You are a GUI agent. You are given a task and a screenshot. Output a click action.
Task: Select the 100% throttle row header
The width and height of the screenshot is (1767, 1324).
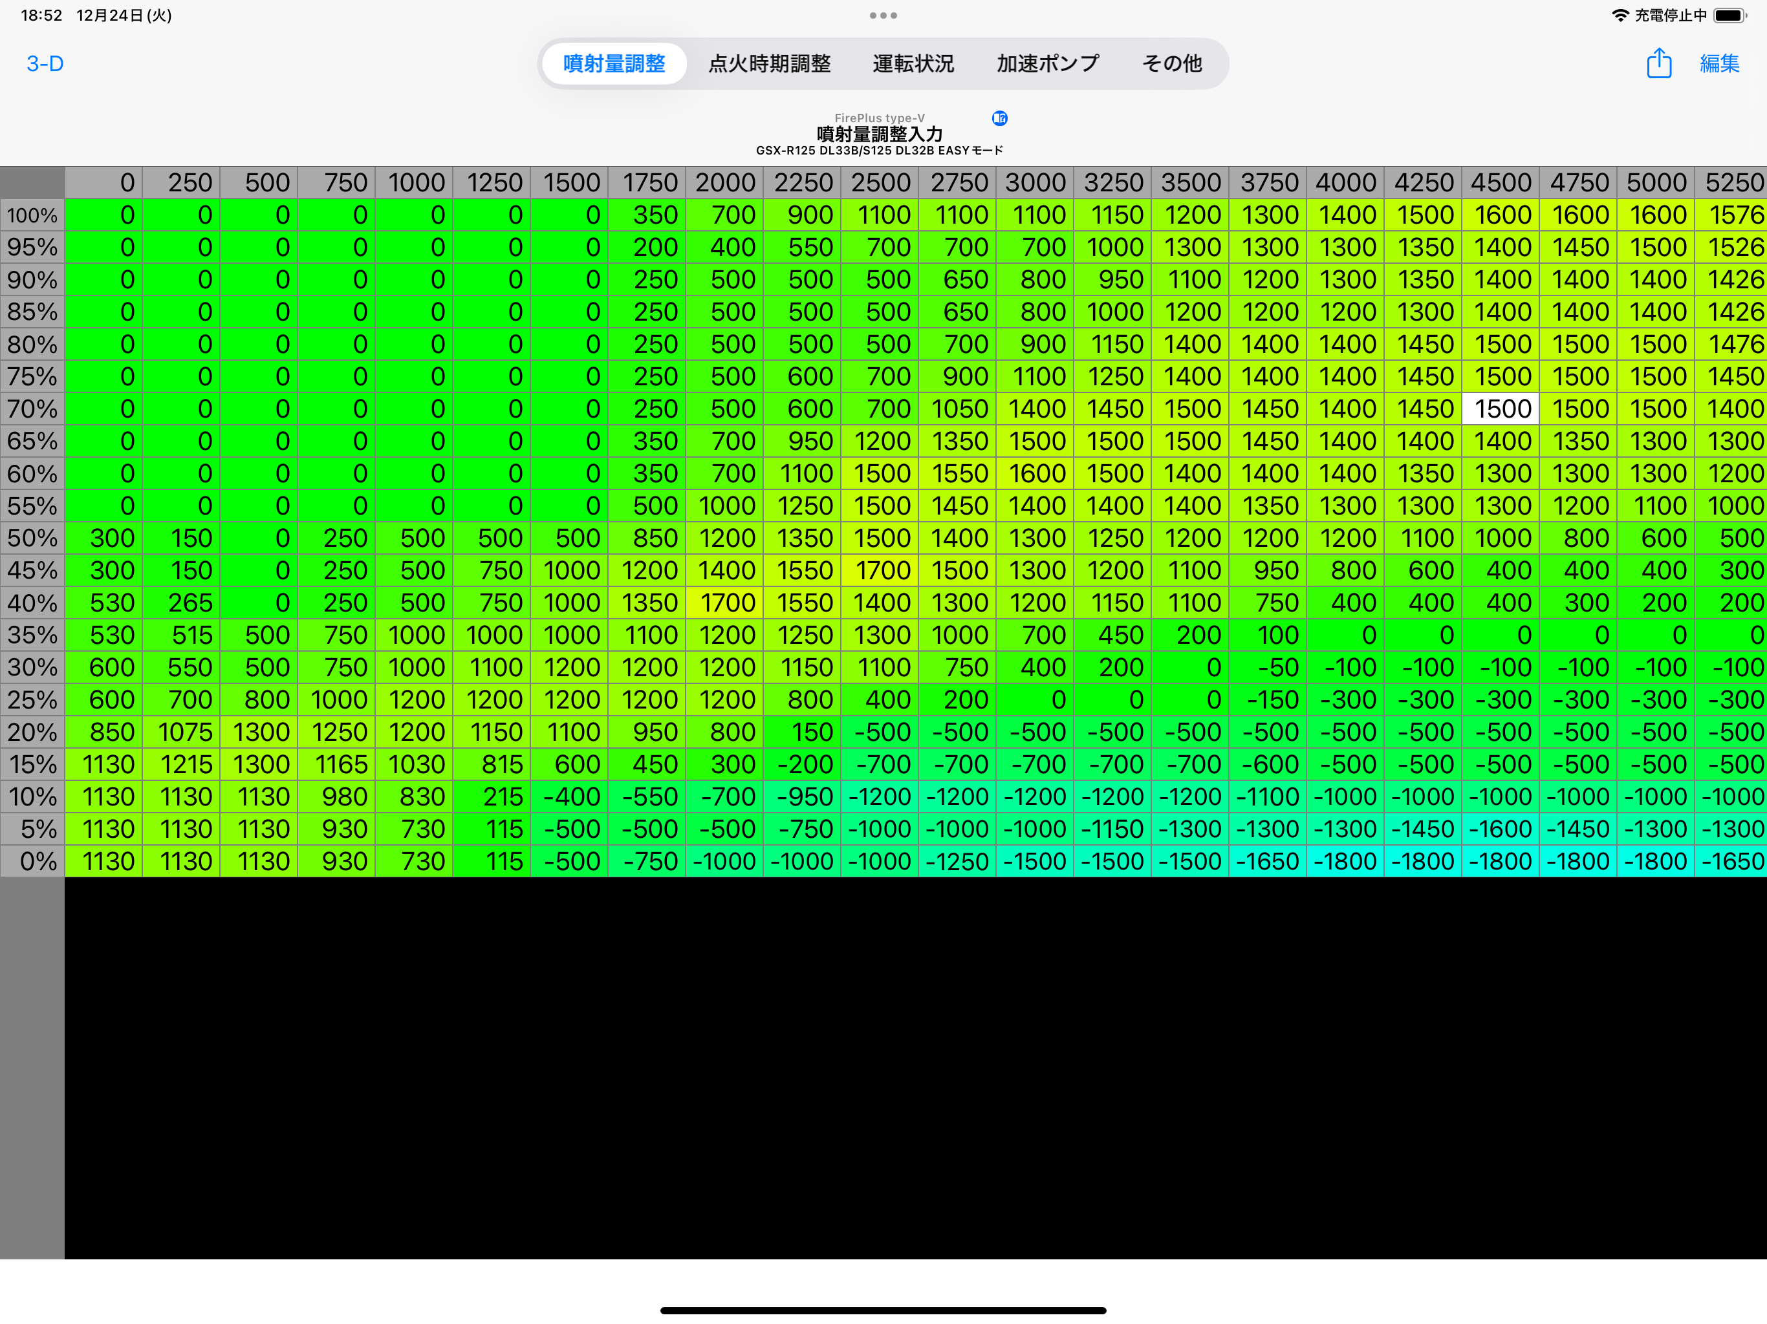(32, 215)
